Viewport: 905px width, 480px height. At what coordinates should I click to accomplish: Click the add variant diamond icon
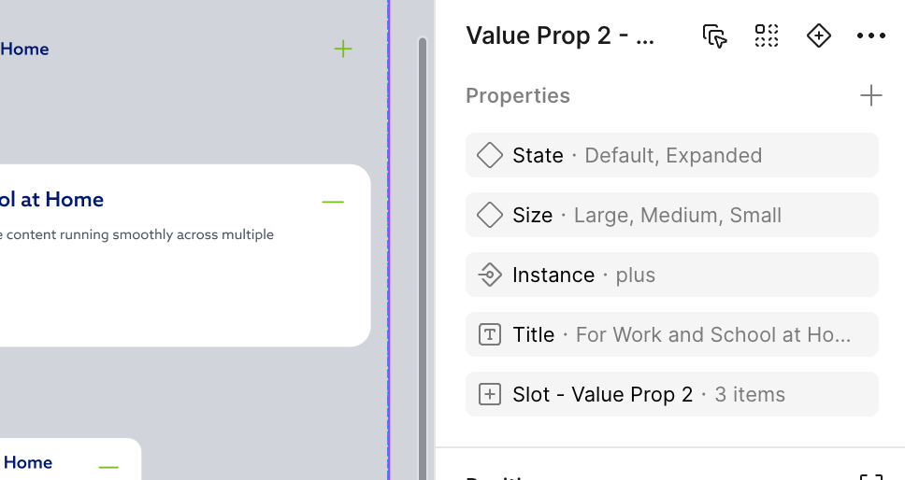[818, 35]
